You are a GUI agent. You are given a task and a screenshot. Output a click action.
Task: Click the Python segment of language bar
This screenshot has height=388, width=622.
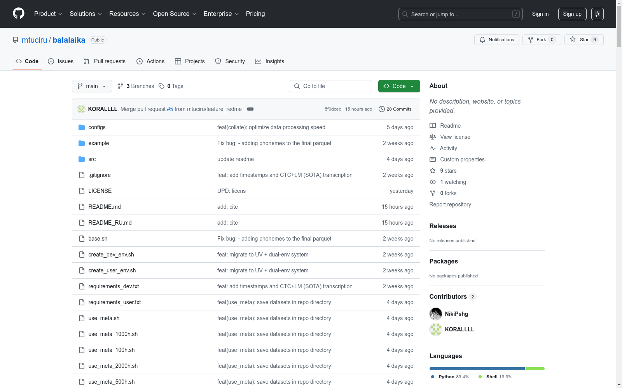477,369
